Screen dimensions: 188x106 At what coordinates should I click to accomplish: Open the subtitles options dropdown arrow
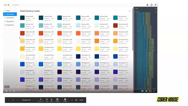(x=61, y=100)
